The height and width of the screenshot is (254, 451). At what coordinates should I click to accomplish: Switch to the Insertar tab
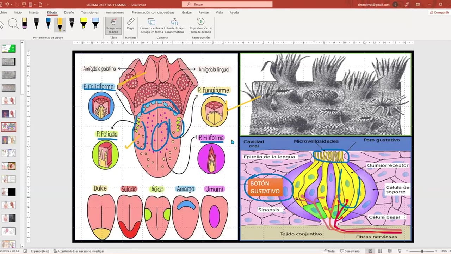(34, 12)
